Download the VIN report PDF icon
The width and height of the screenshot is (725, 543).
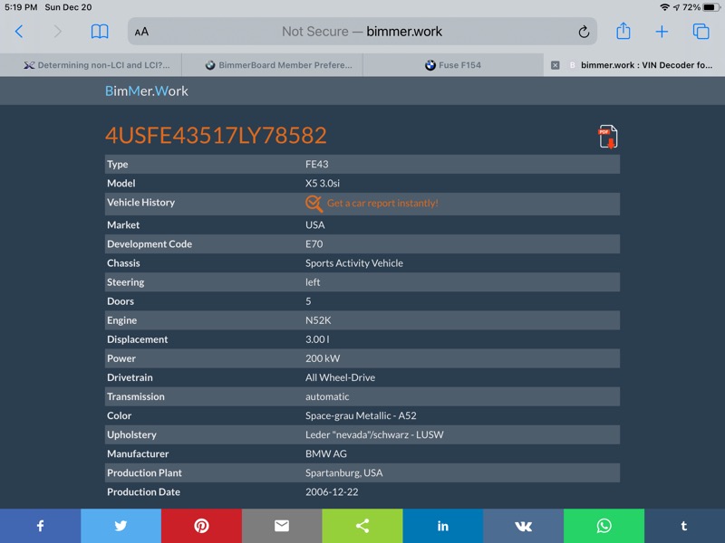coord(607,137)
